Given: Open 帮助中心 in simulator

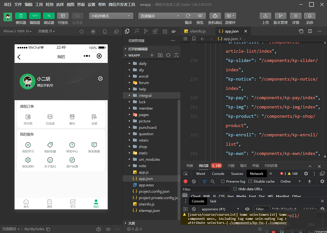Looking at the screenshot, I should point(72,147).
